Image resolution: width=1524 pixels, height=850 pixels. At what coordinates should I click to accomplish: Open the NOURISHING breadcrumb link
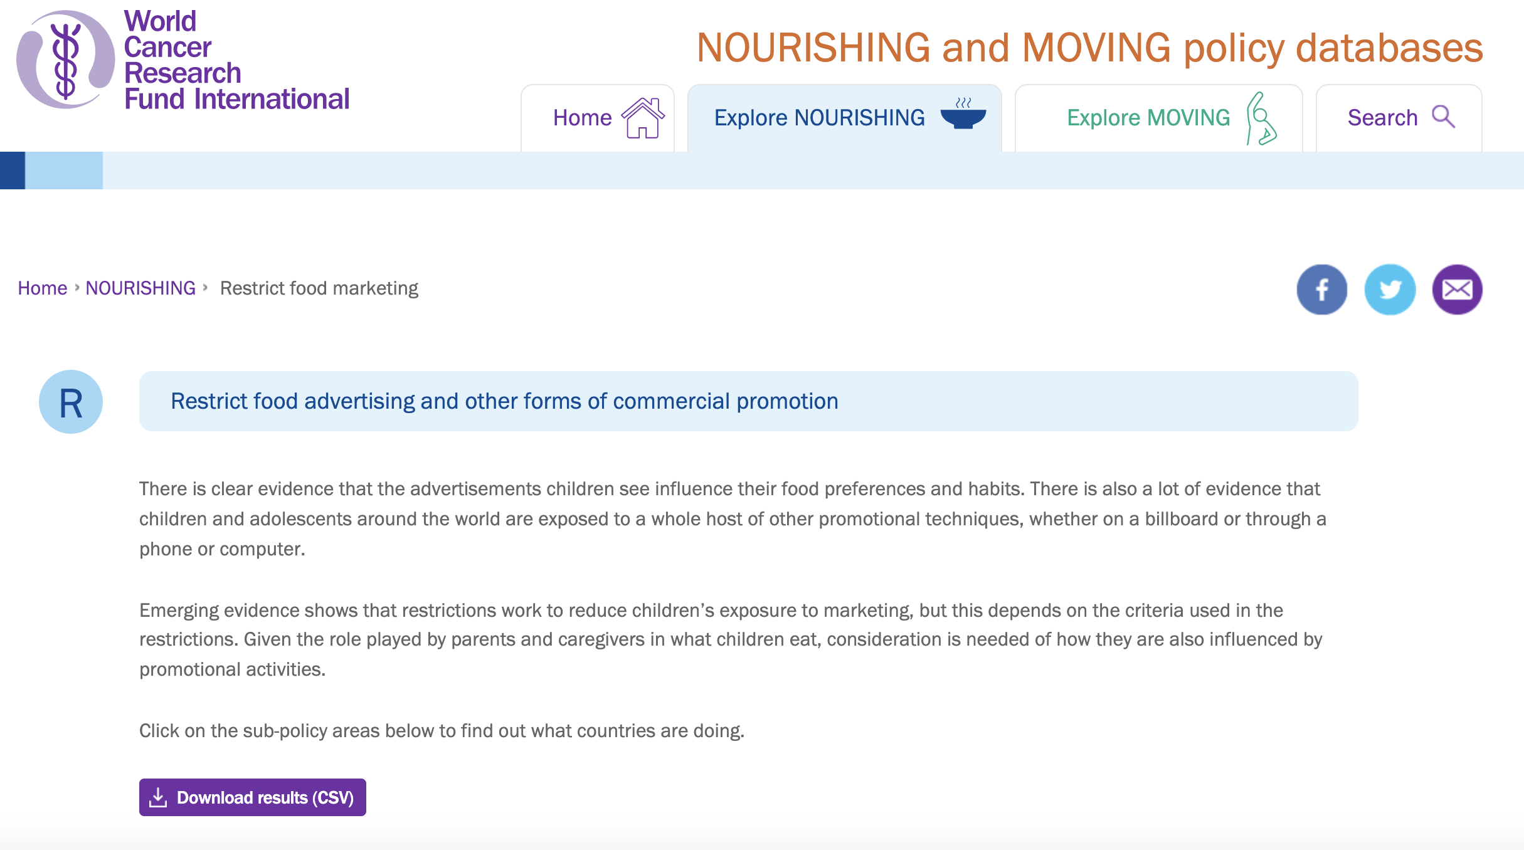[140, 288]
